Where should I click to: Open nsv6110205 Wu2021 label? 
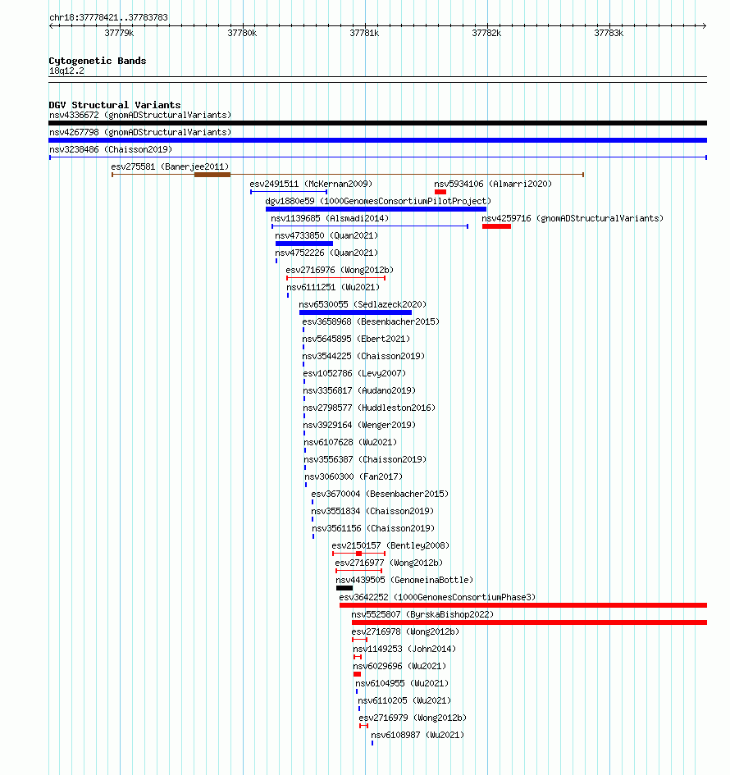pos(404,701)
